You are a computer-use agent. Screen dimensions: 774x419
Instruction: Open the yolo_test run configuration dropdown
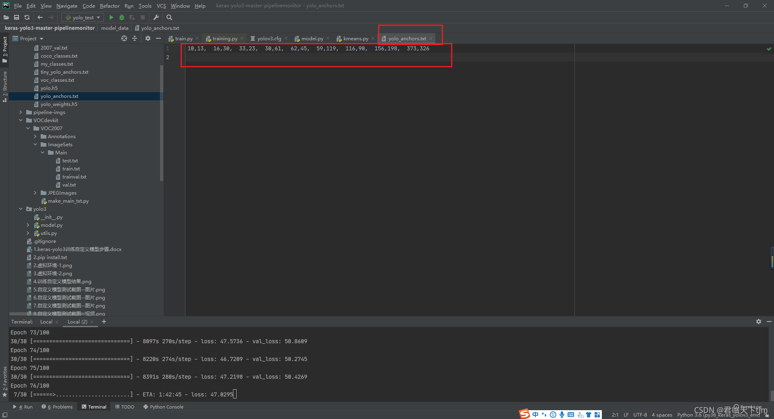coord(83,17)
